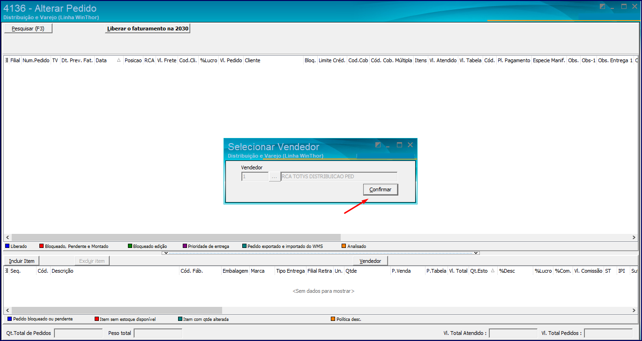Confirm the selected vendor
The image size is (642, 341).
(381, 189)
